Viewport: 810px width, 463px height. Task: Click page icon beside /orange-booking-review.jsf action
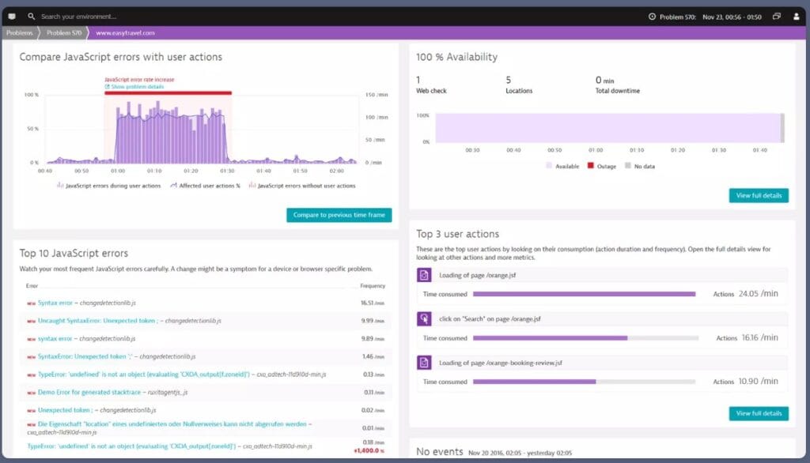pos(422,363)
